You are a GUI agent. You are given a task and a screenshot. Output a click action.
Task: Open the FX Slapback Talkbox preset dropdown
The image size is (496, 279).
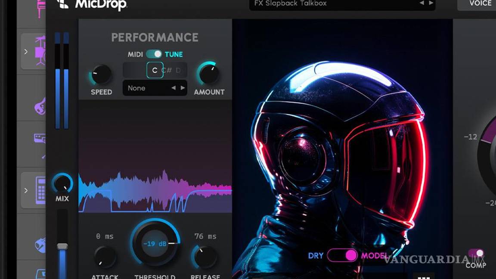pyautogui.click(x=327, y=3)
